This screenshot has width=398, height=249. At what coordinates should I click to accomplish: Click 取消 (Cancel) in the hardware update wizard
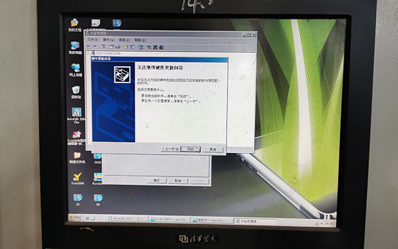[213, 149]
